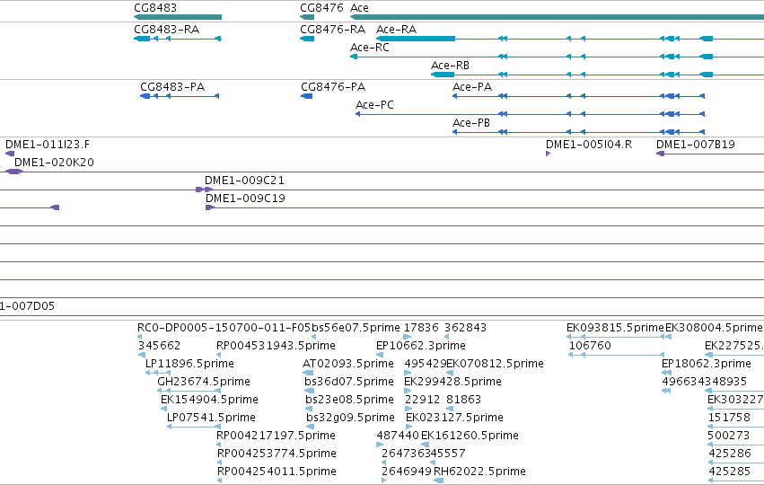Select EST 362843
Image resolution: width=764 pixels, height=485 pixels.
[465, 328]
